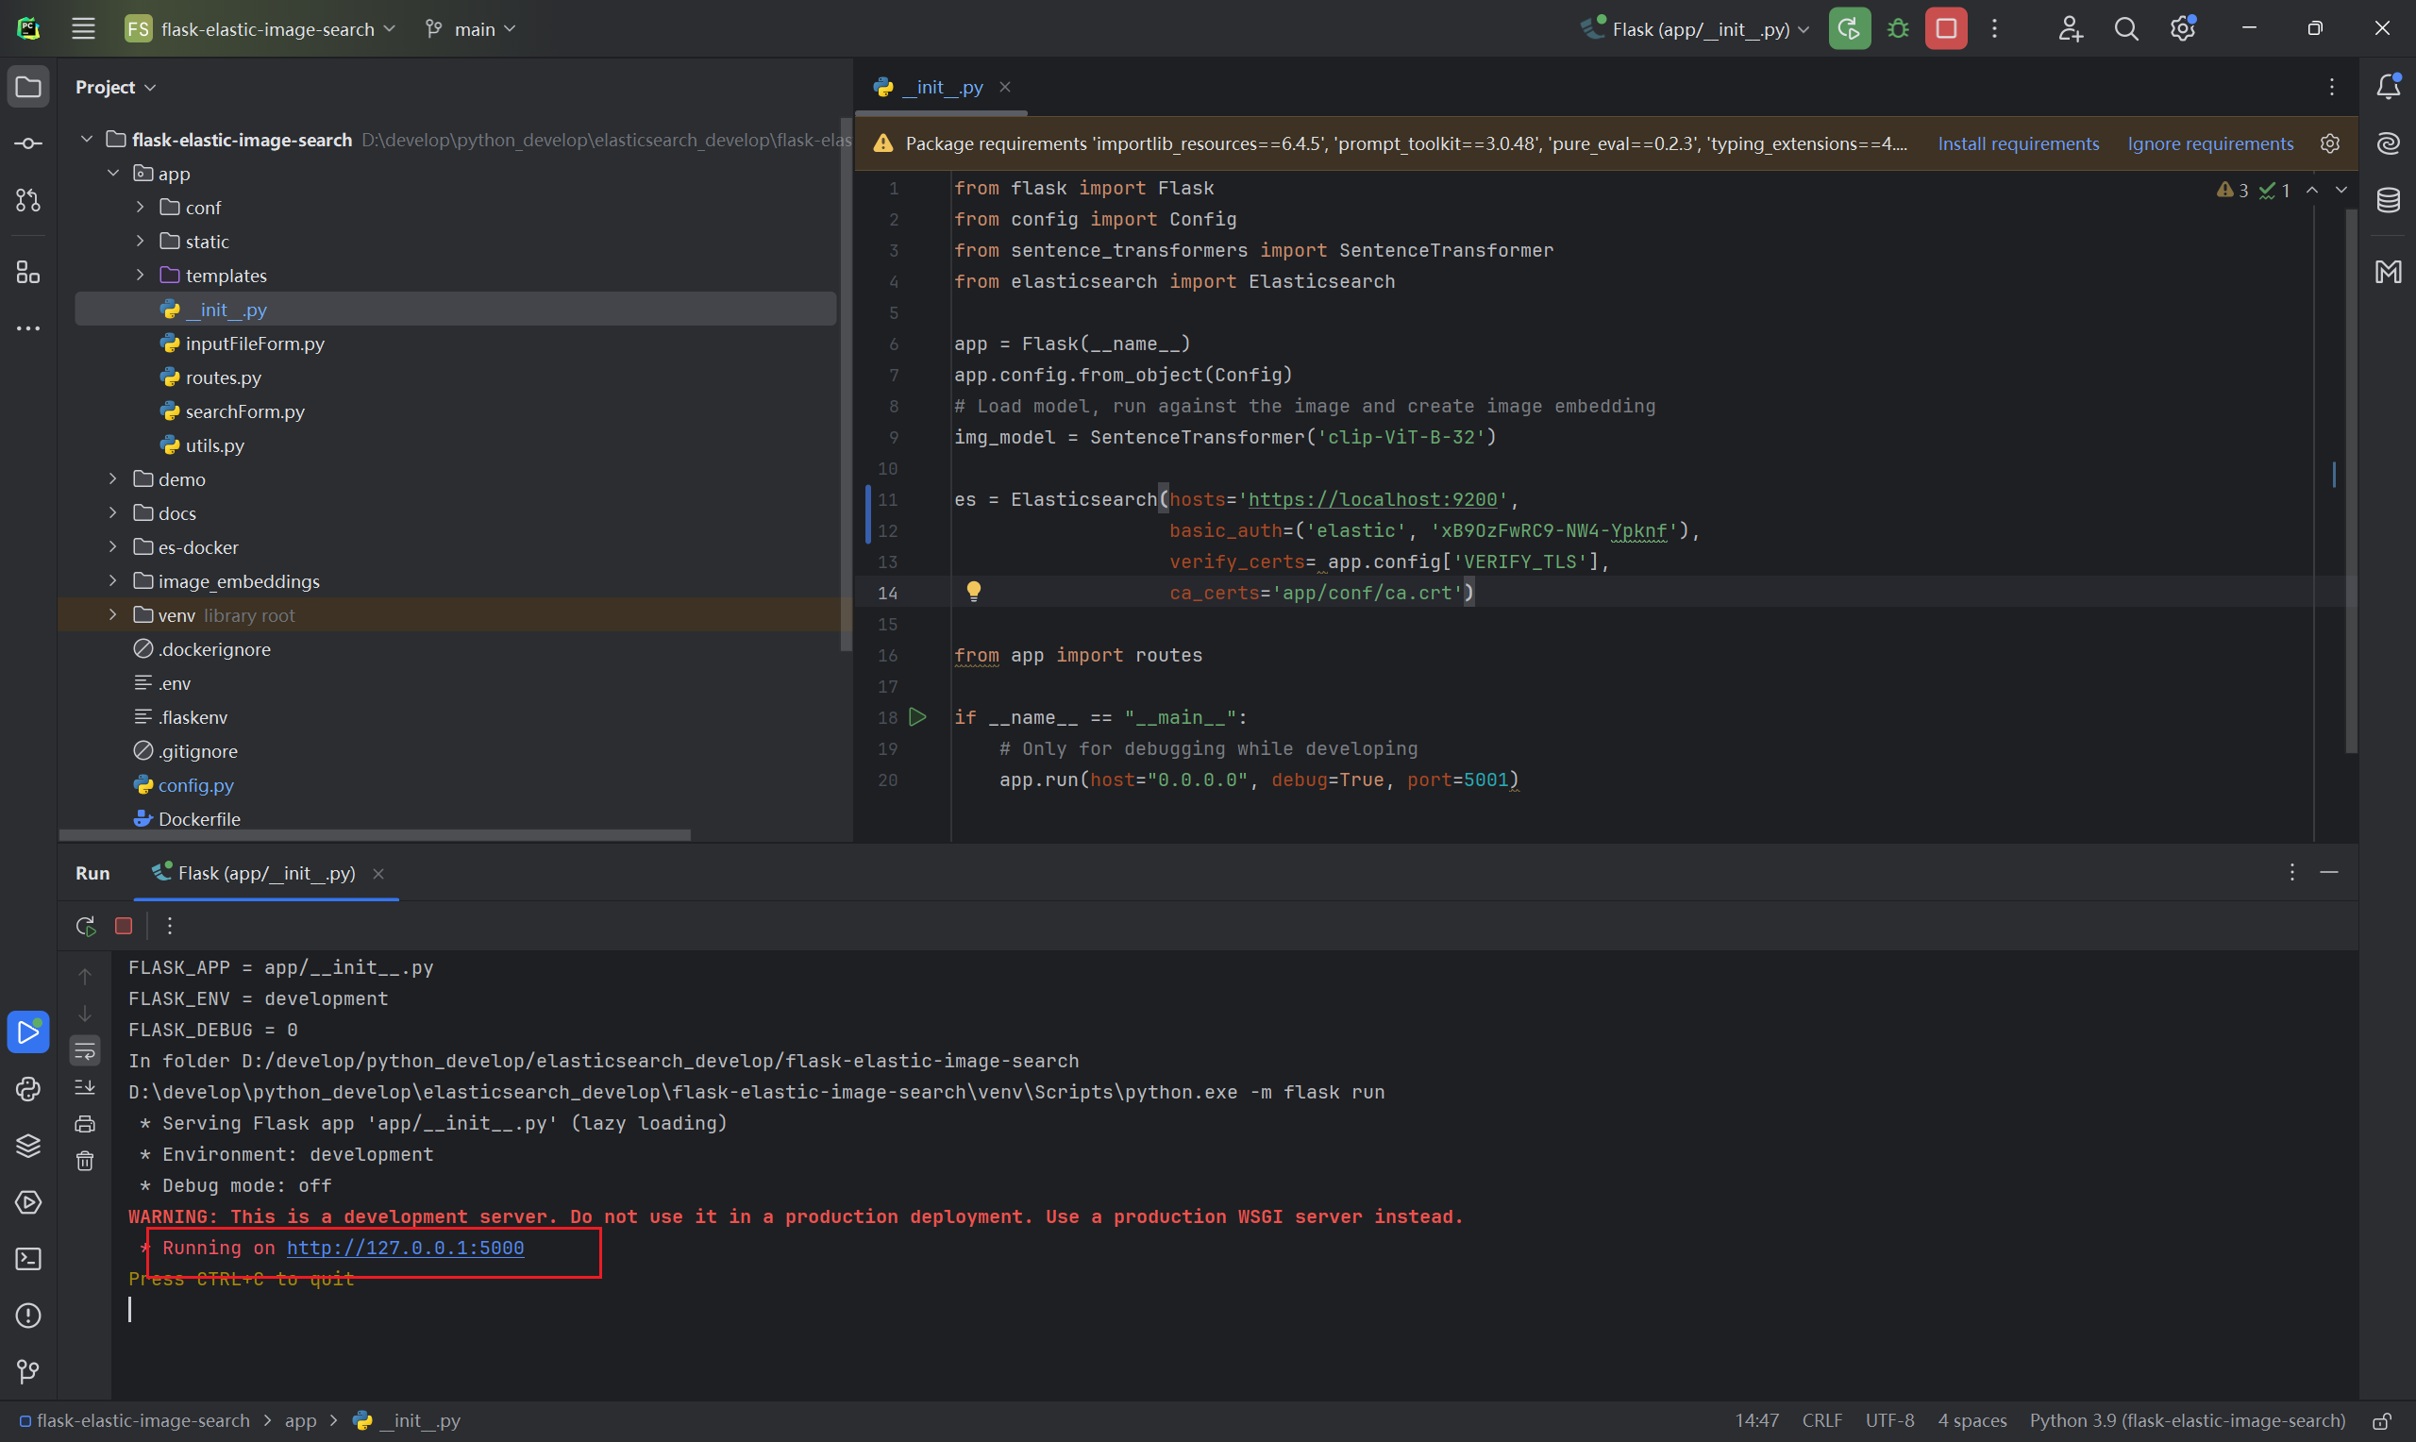Open the http://127.0.0.1:5000 link
Image resolution: width=2416 pixels, height=1442 pixels.
[405, 1248]
